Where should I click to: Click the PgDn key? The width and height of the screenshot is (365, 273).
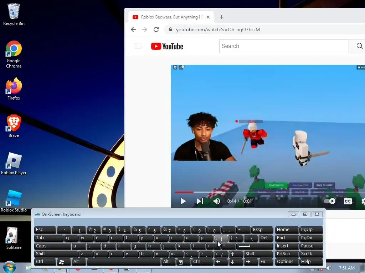tap(311, 238)
